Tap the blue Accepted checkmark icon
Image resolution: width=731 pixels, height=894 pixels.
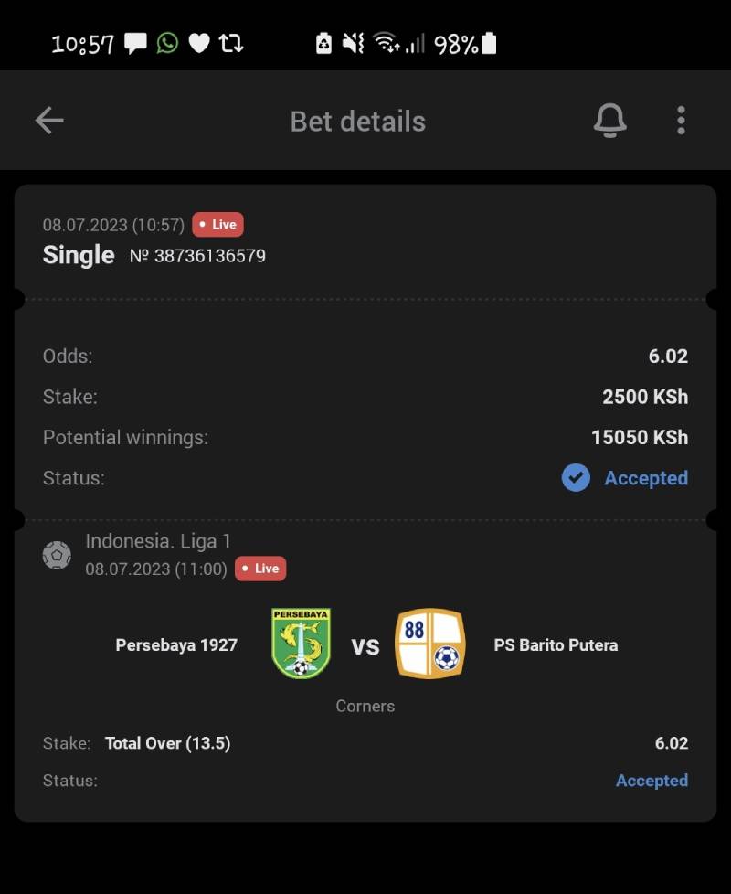tap(576, 477)
